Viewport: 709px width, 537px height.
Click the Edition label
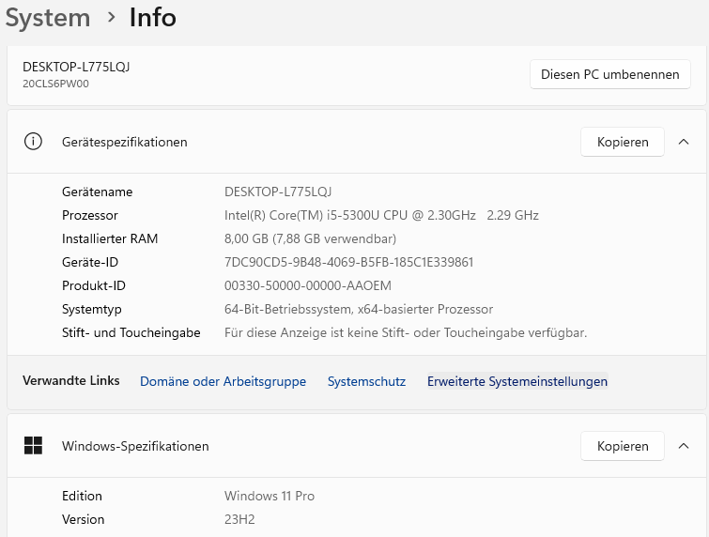[82, 496]
